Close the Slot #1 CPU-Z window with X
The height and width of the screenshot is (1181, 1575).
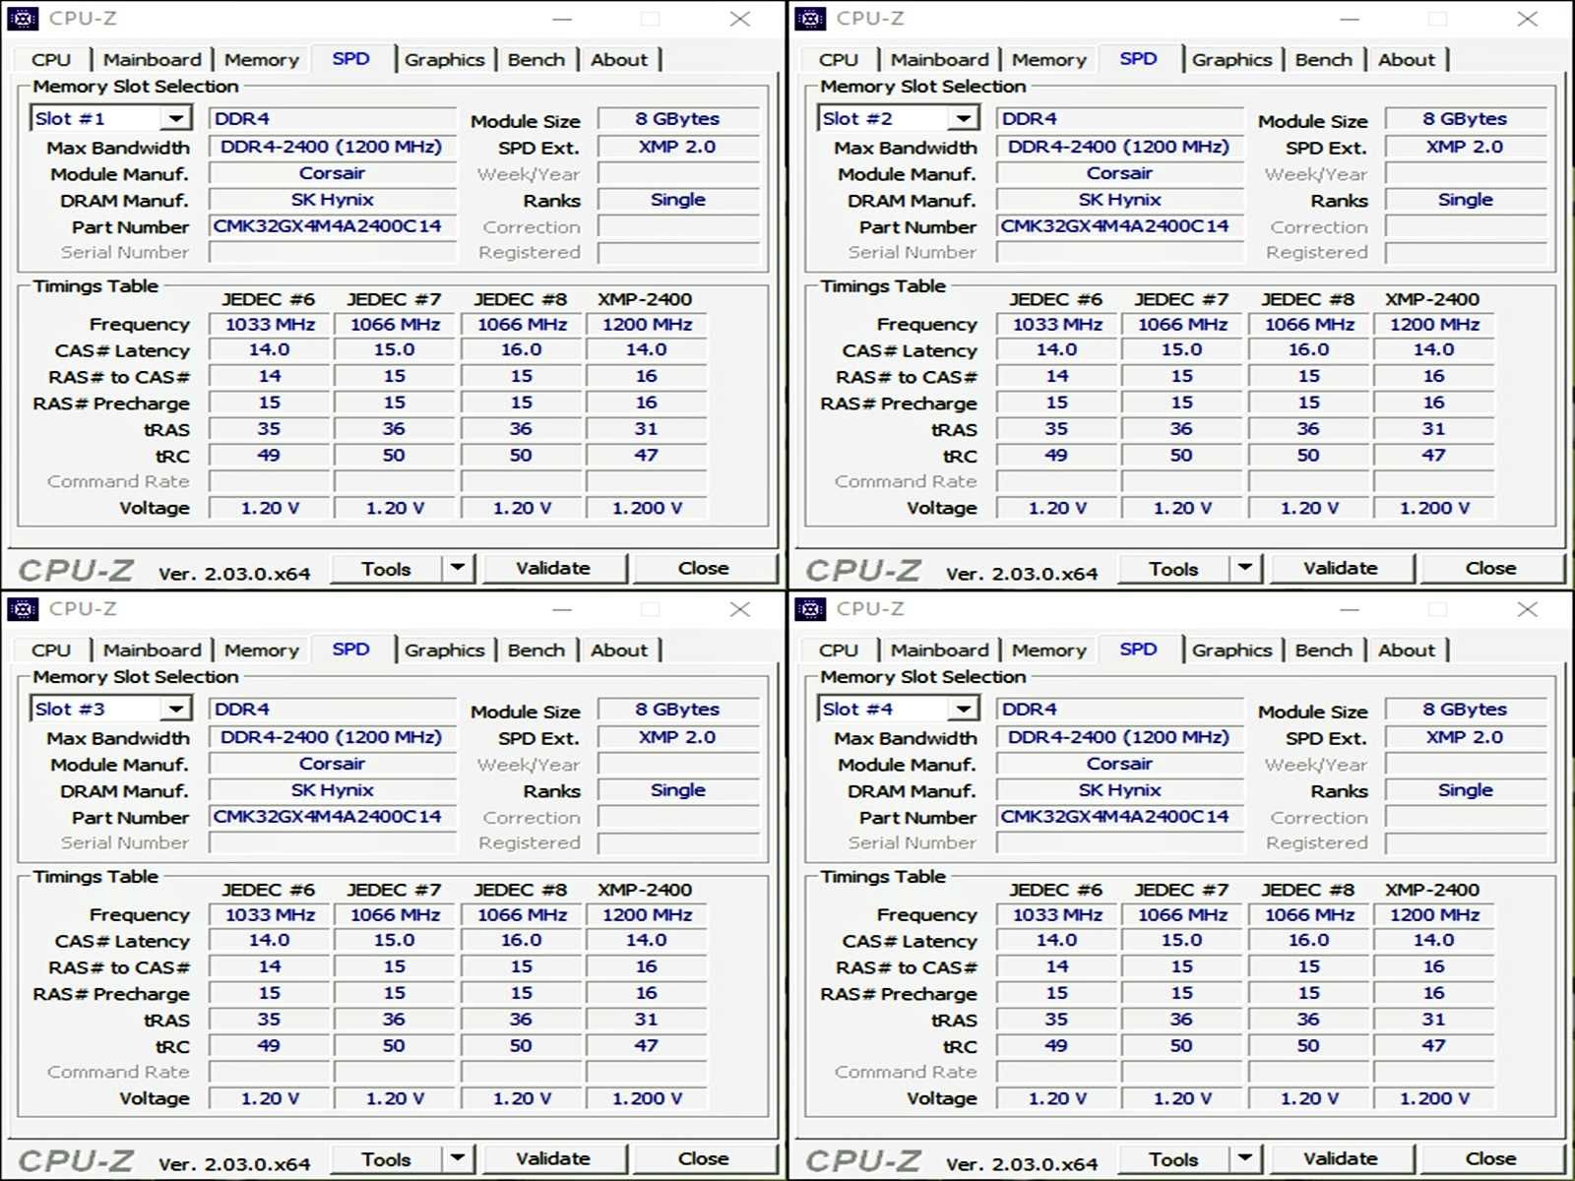tap(740, 19)
